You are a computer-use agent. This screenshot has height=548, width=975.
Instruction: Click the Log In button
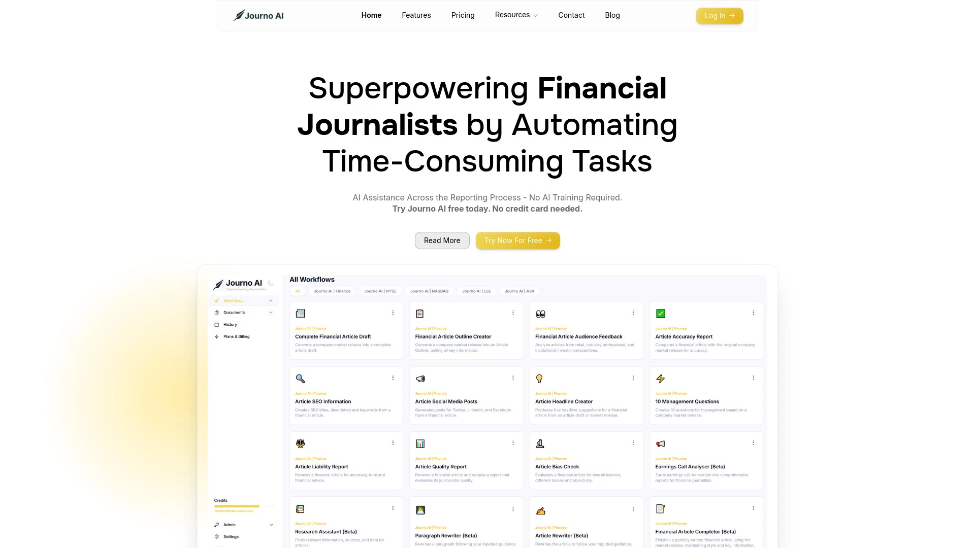(719, 15)
